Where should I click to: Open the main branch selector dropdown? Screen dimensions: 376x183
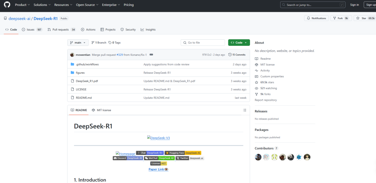tap(78, 43)
